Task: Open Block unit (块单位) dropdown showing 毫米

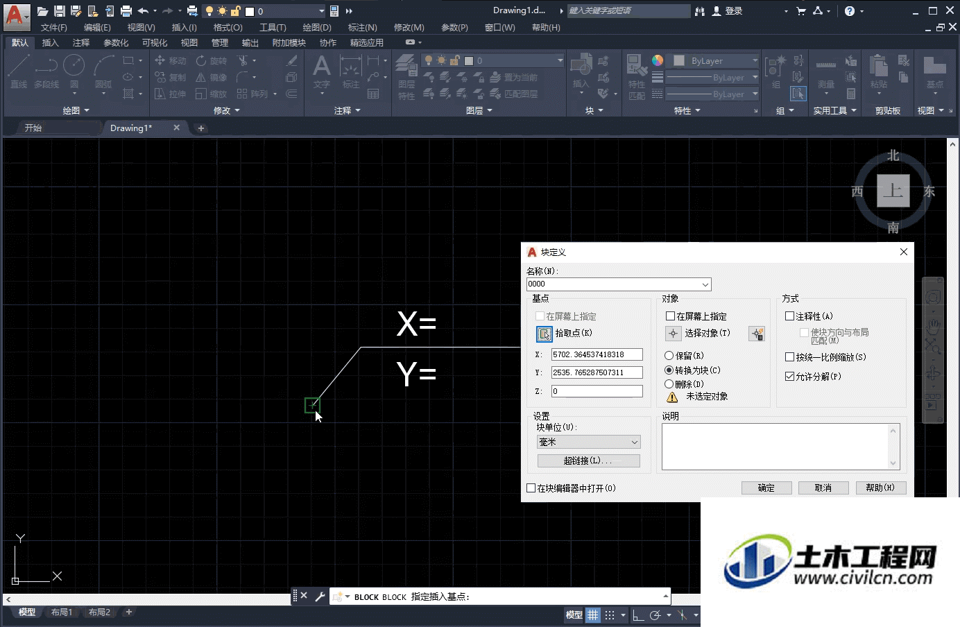Action: [x=589, y=442]
